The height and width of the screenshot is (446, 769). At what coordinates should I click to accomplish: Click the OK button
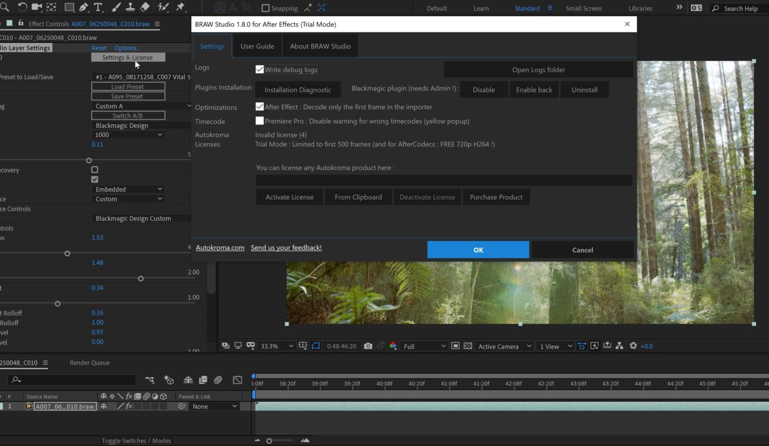click(x=478, y=250)
